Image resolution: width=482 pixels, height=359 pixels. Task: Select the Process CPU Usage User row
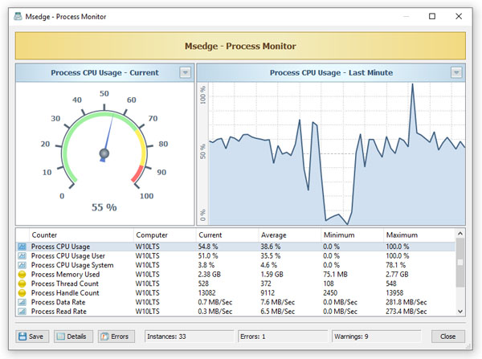[235, 255]
